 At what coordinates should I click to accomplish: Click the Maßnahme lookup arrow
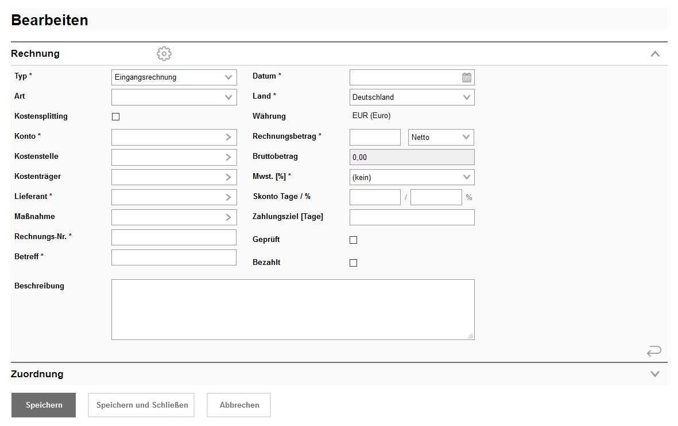(228, 218)
